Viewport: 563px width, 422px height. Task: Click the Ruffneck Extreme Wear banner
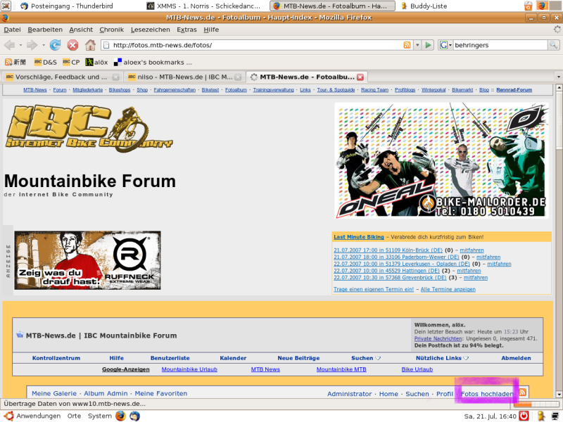tap(87, 260)
